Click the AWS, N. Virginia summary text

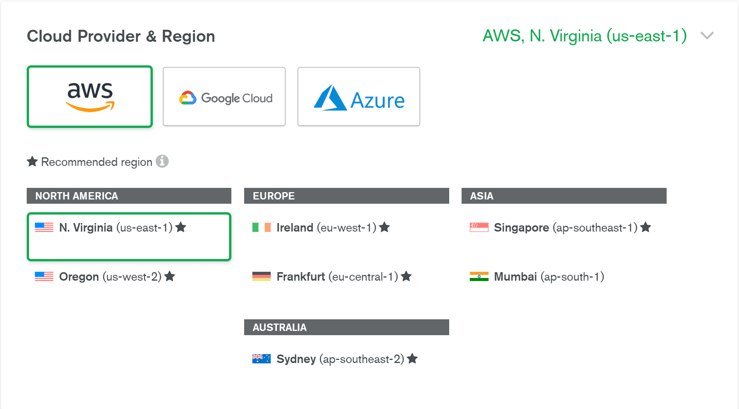(x=584, y=36)
